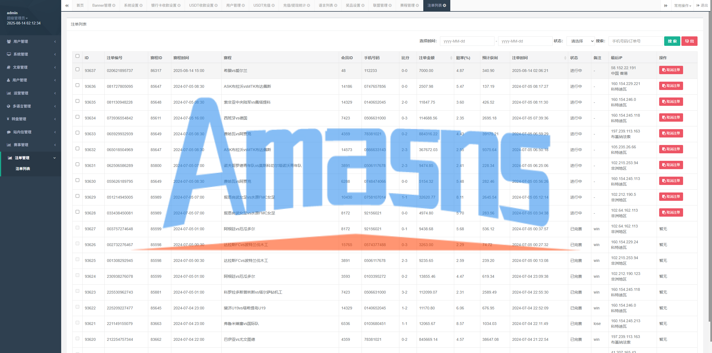Tick the checkbox for row ID 93637
The image size is (712, 353).
pos(77,69)
